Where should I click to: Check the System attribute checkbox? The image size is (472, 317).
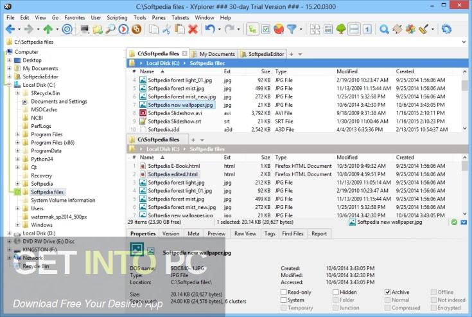pyautogui.click(x=284, y=300)
